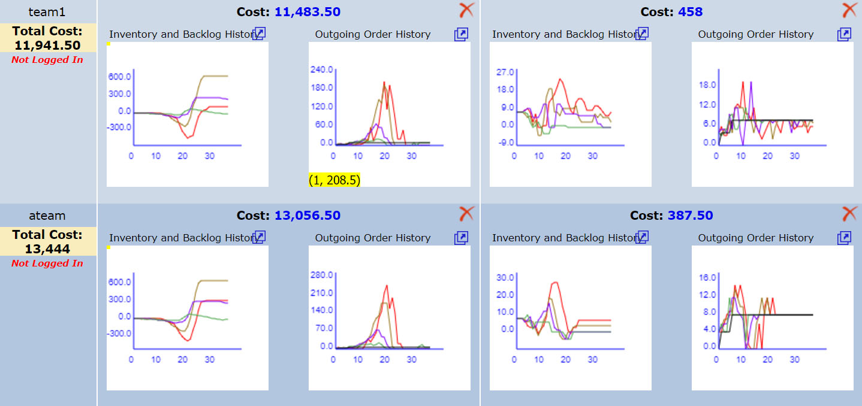The height and width of the screenshot is (406, 862).
Task: Open ateam Outgoing Order graph under cost 387.50
Action: tap(773, 318)
